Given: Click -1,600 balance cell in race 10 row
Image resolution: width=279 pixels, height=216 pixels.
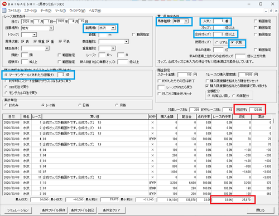Looking at the screenshot, I should [242, 172].
